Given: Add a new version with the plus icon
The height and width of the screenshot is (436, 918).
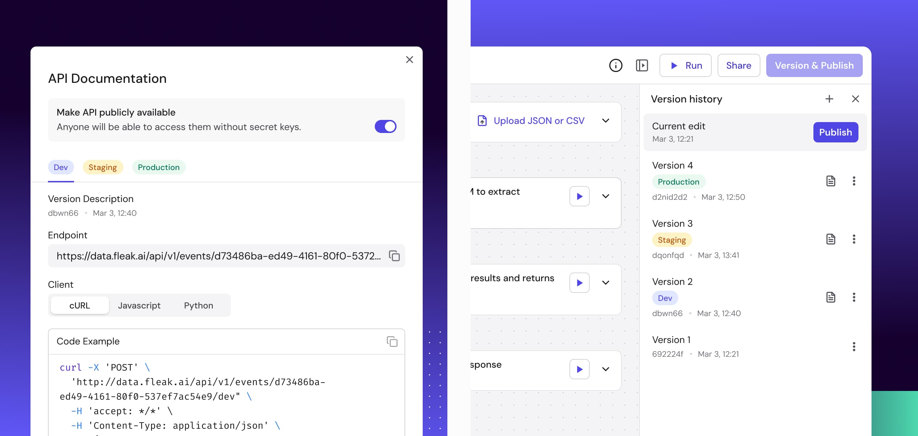Looking at the screenshot, I should click(829, 99).
